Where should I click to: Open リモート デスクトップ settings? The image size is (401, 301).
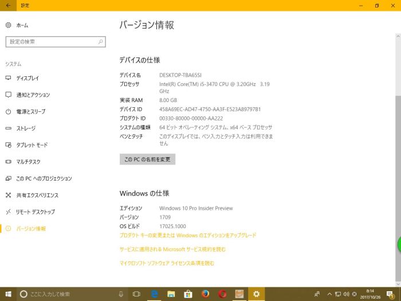[x=36, y=212]
